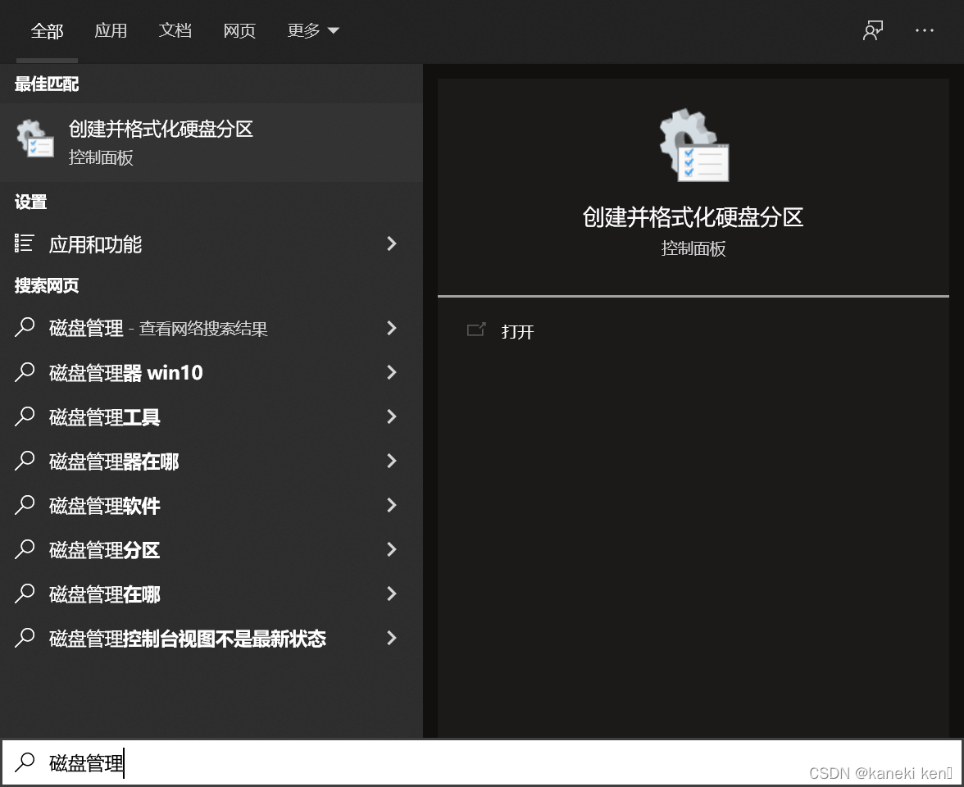The image size is (964, 787).
Task: Select web suggestion 磁盘管理工具
Action: click(211, 416)
